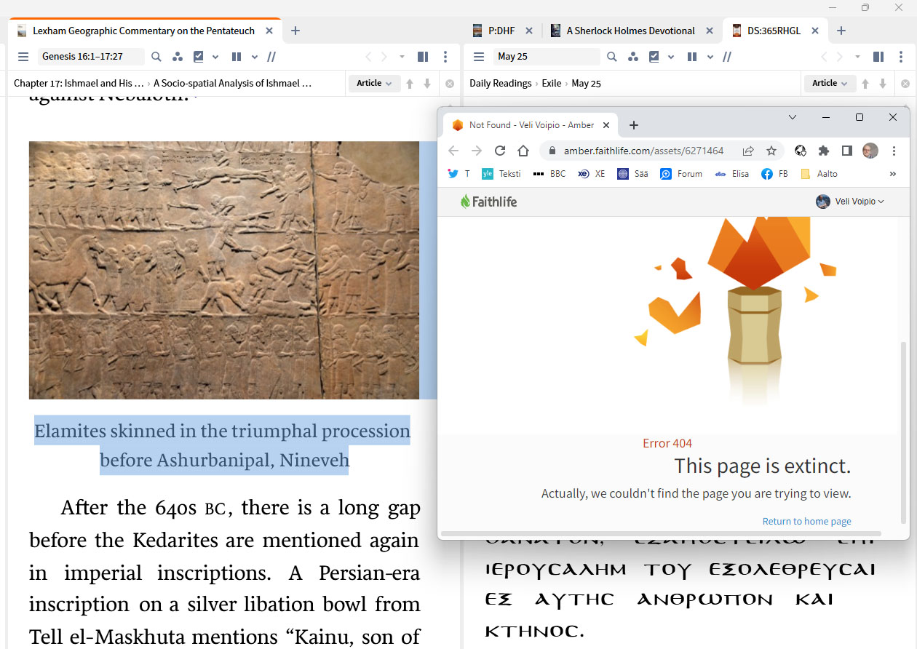Image resolution: width=917 pixels, height=649 pixels.
Task: Open Chrome tab search chevron
Action: point(793,117)
